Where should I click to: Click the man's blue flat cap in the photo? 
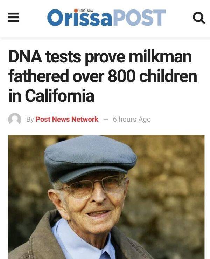(90, 158)
